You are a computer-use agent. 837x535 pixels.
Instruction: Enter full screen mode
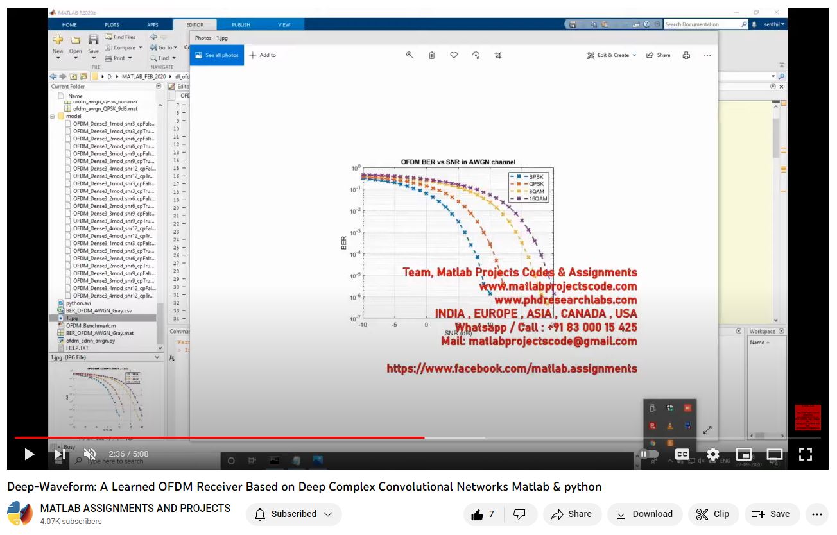806,454
